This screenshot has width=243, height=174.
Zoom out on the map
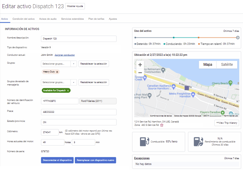(x=140, y=73)
